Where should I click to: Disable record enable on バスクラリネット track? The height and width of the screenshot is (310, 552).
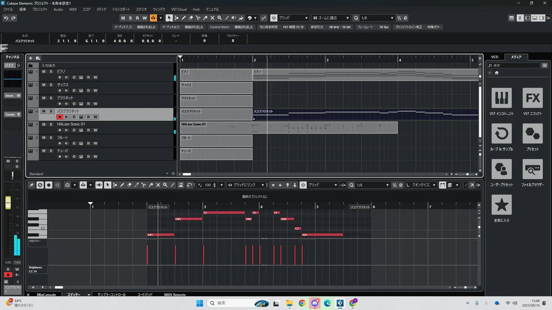(x=60, y=117)
